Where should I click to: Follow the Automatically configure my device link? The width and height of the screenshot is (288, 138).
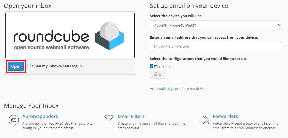tap(178, 89)
